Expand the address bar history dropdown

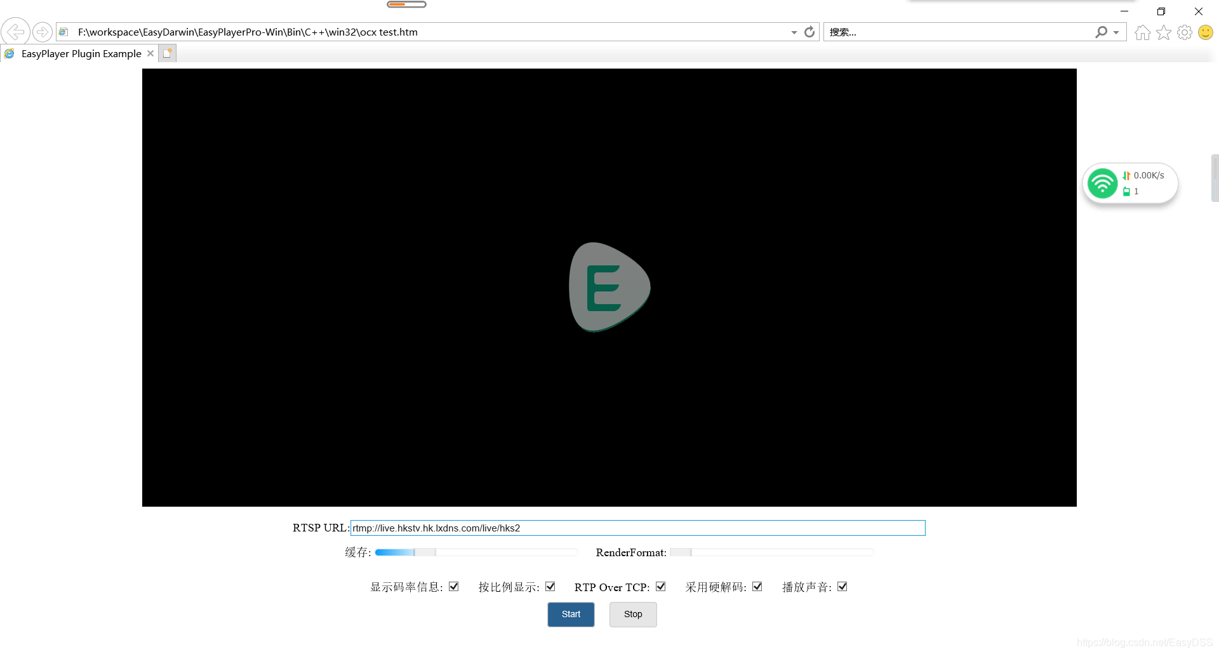[794, 32]
